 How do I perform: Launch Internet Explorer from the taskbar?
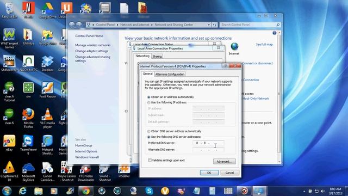(x=23, y=191)
